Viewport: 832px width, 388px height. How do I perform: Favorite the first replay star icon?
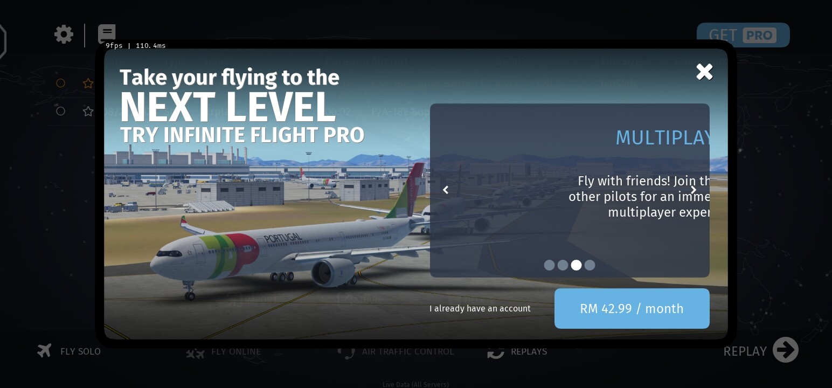click(x=88, y=84)
